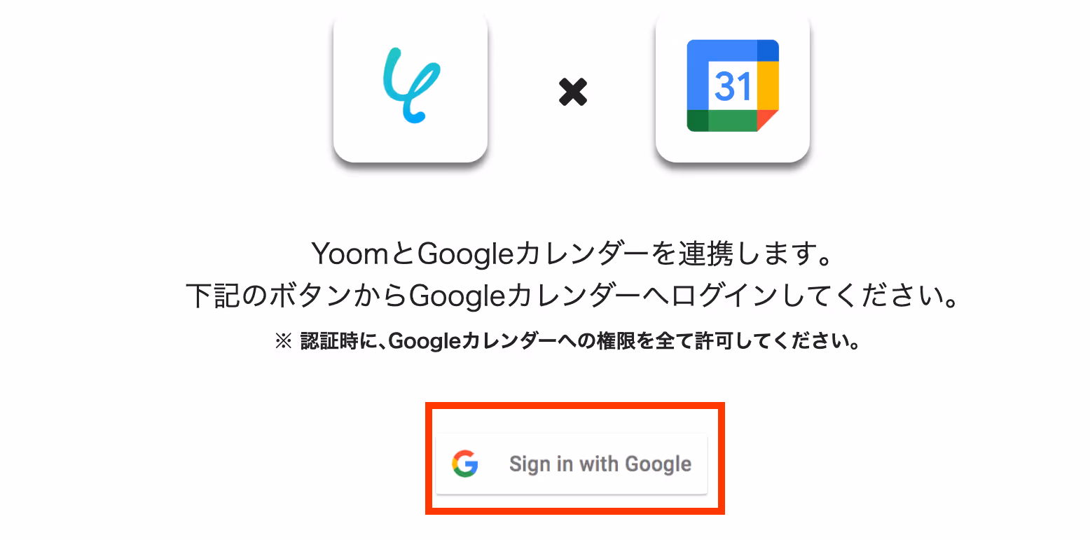The height and width of the screenshot is (540, 1090).
Task: Click the word "Google" inside the sign-in button
Action: coord(658,464)
